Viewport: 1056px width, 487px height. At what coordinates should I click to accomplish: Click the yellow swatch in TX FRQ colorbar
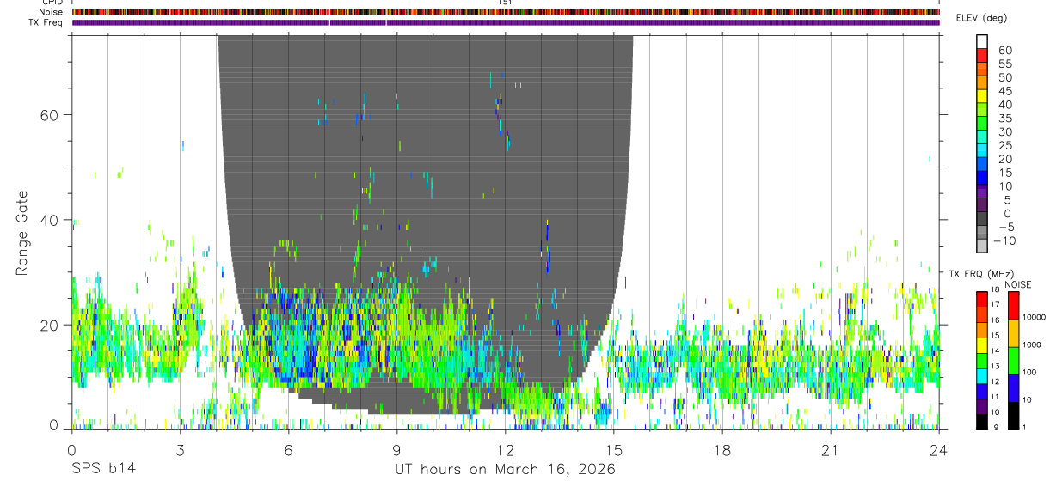click(x=982, y=345)
